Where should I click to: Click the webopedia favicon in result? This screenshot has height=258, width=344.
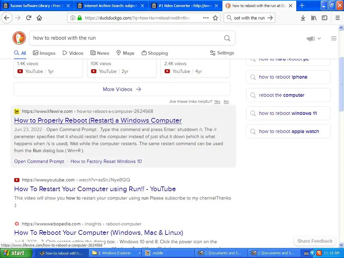pos(17,224)
